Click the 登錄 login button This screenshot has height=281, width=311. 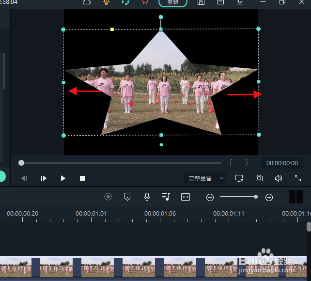(173, 2)
